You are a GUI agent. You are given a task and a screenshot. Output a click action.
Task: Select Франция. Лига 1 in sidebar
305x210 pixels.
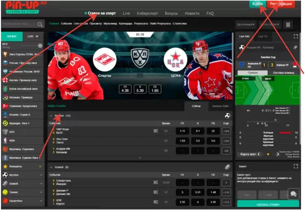point(22,123)
